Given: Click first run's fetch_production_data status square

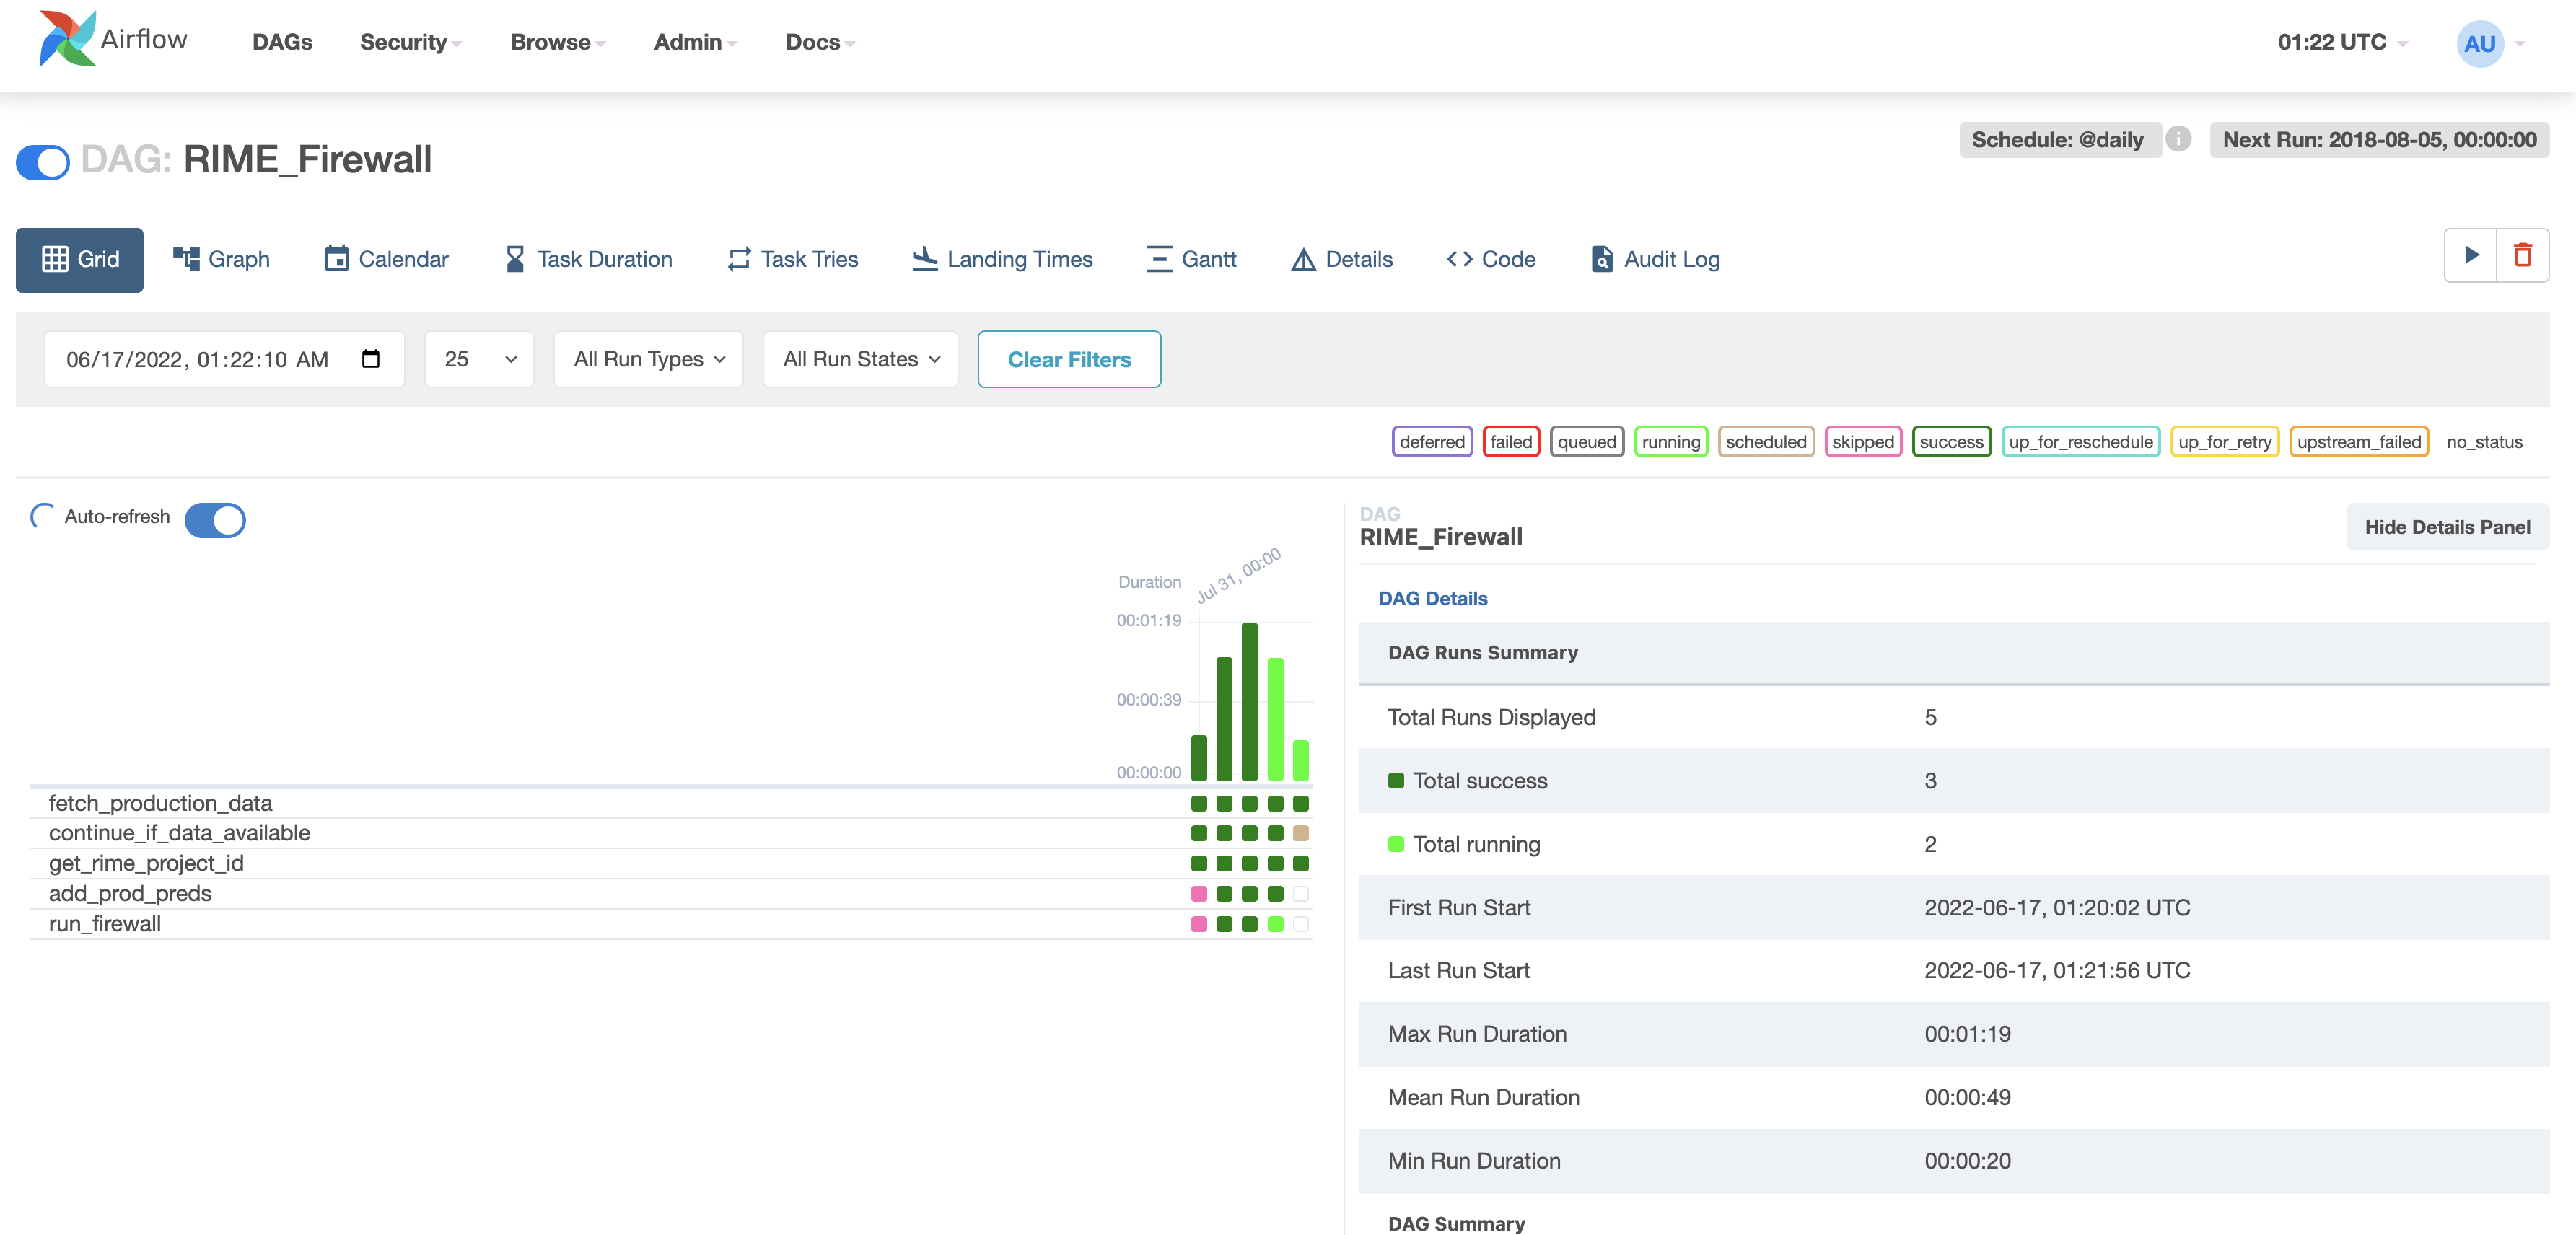Looking at the screenshot, I should [1199, 803].
